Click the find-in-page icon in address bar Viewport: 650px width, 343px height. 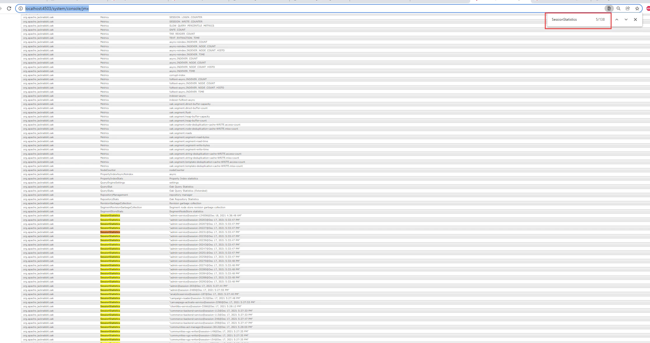click(x=609, y=8)
